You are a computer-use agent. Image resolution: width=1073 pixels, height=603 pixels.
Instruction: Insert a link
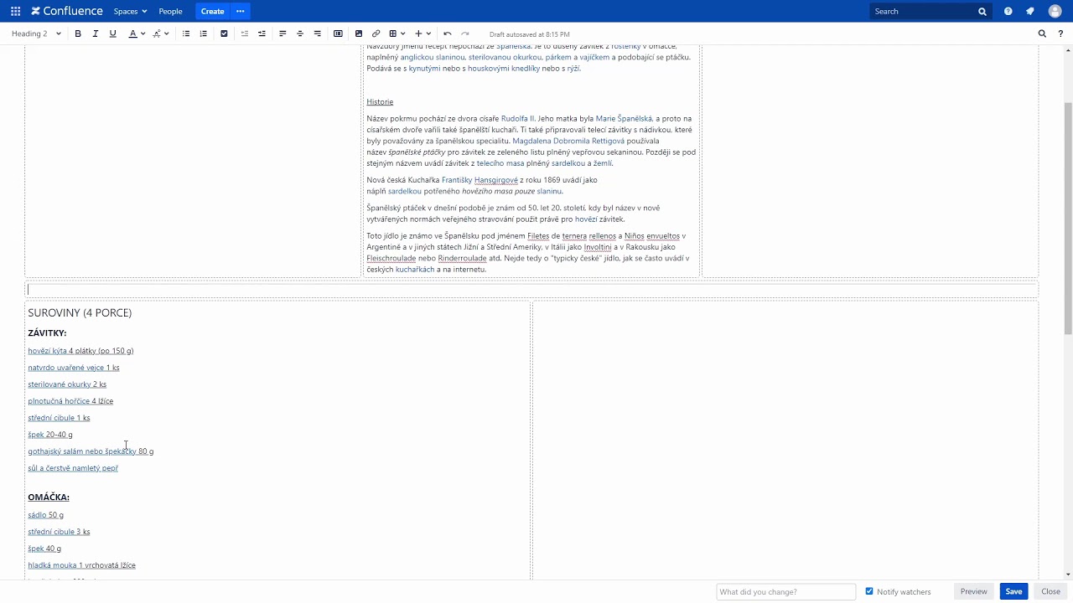click(376, 33)
